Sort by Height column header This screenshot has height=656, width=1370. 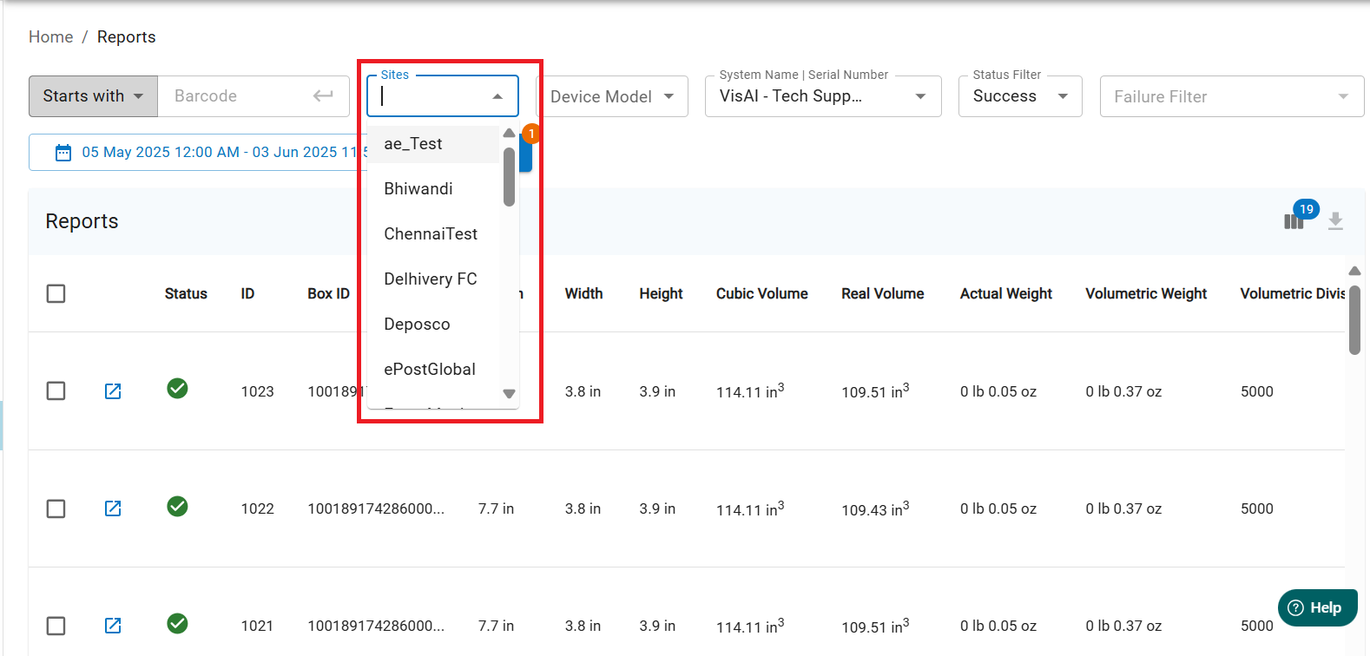pyautogui.click(x=661, y=293)
